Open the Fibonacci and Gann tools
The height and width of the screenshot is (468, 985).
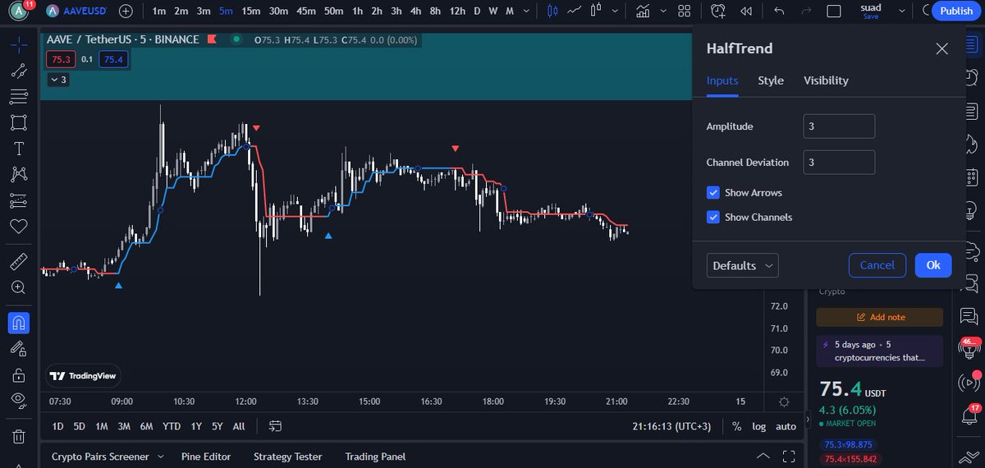(18, 97)
